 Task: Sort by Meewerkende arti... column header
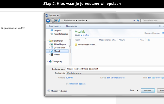[x=108, y=40]
